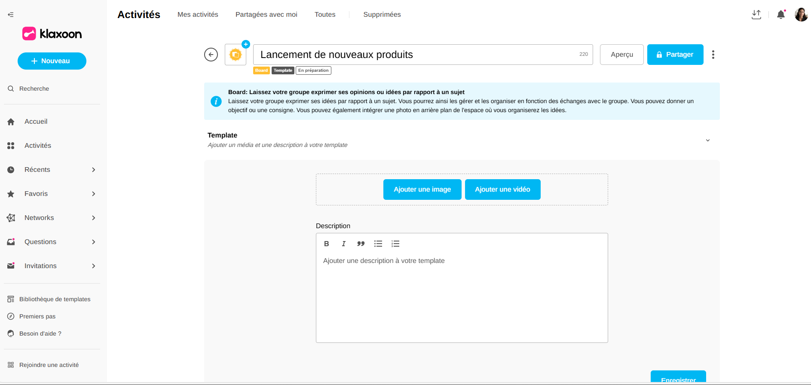Switch to the Partagées avec moi tab
Viewport: 811px width, 385px height.
[266, 15]
